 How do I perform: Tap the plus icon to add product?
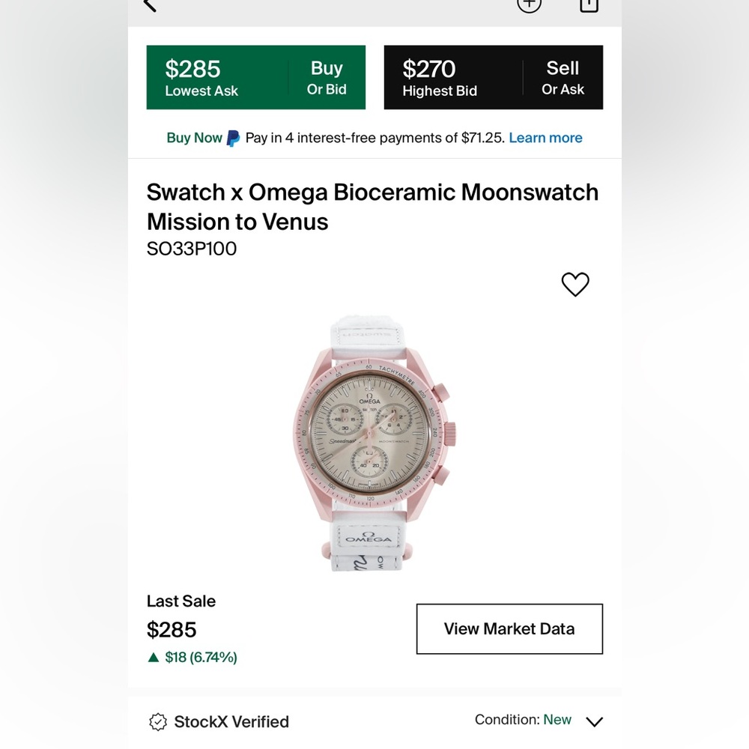click(530, 5)
